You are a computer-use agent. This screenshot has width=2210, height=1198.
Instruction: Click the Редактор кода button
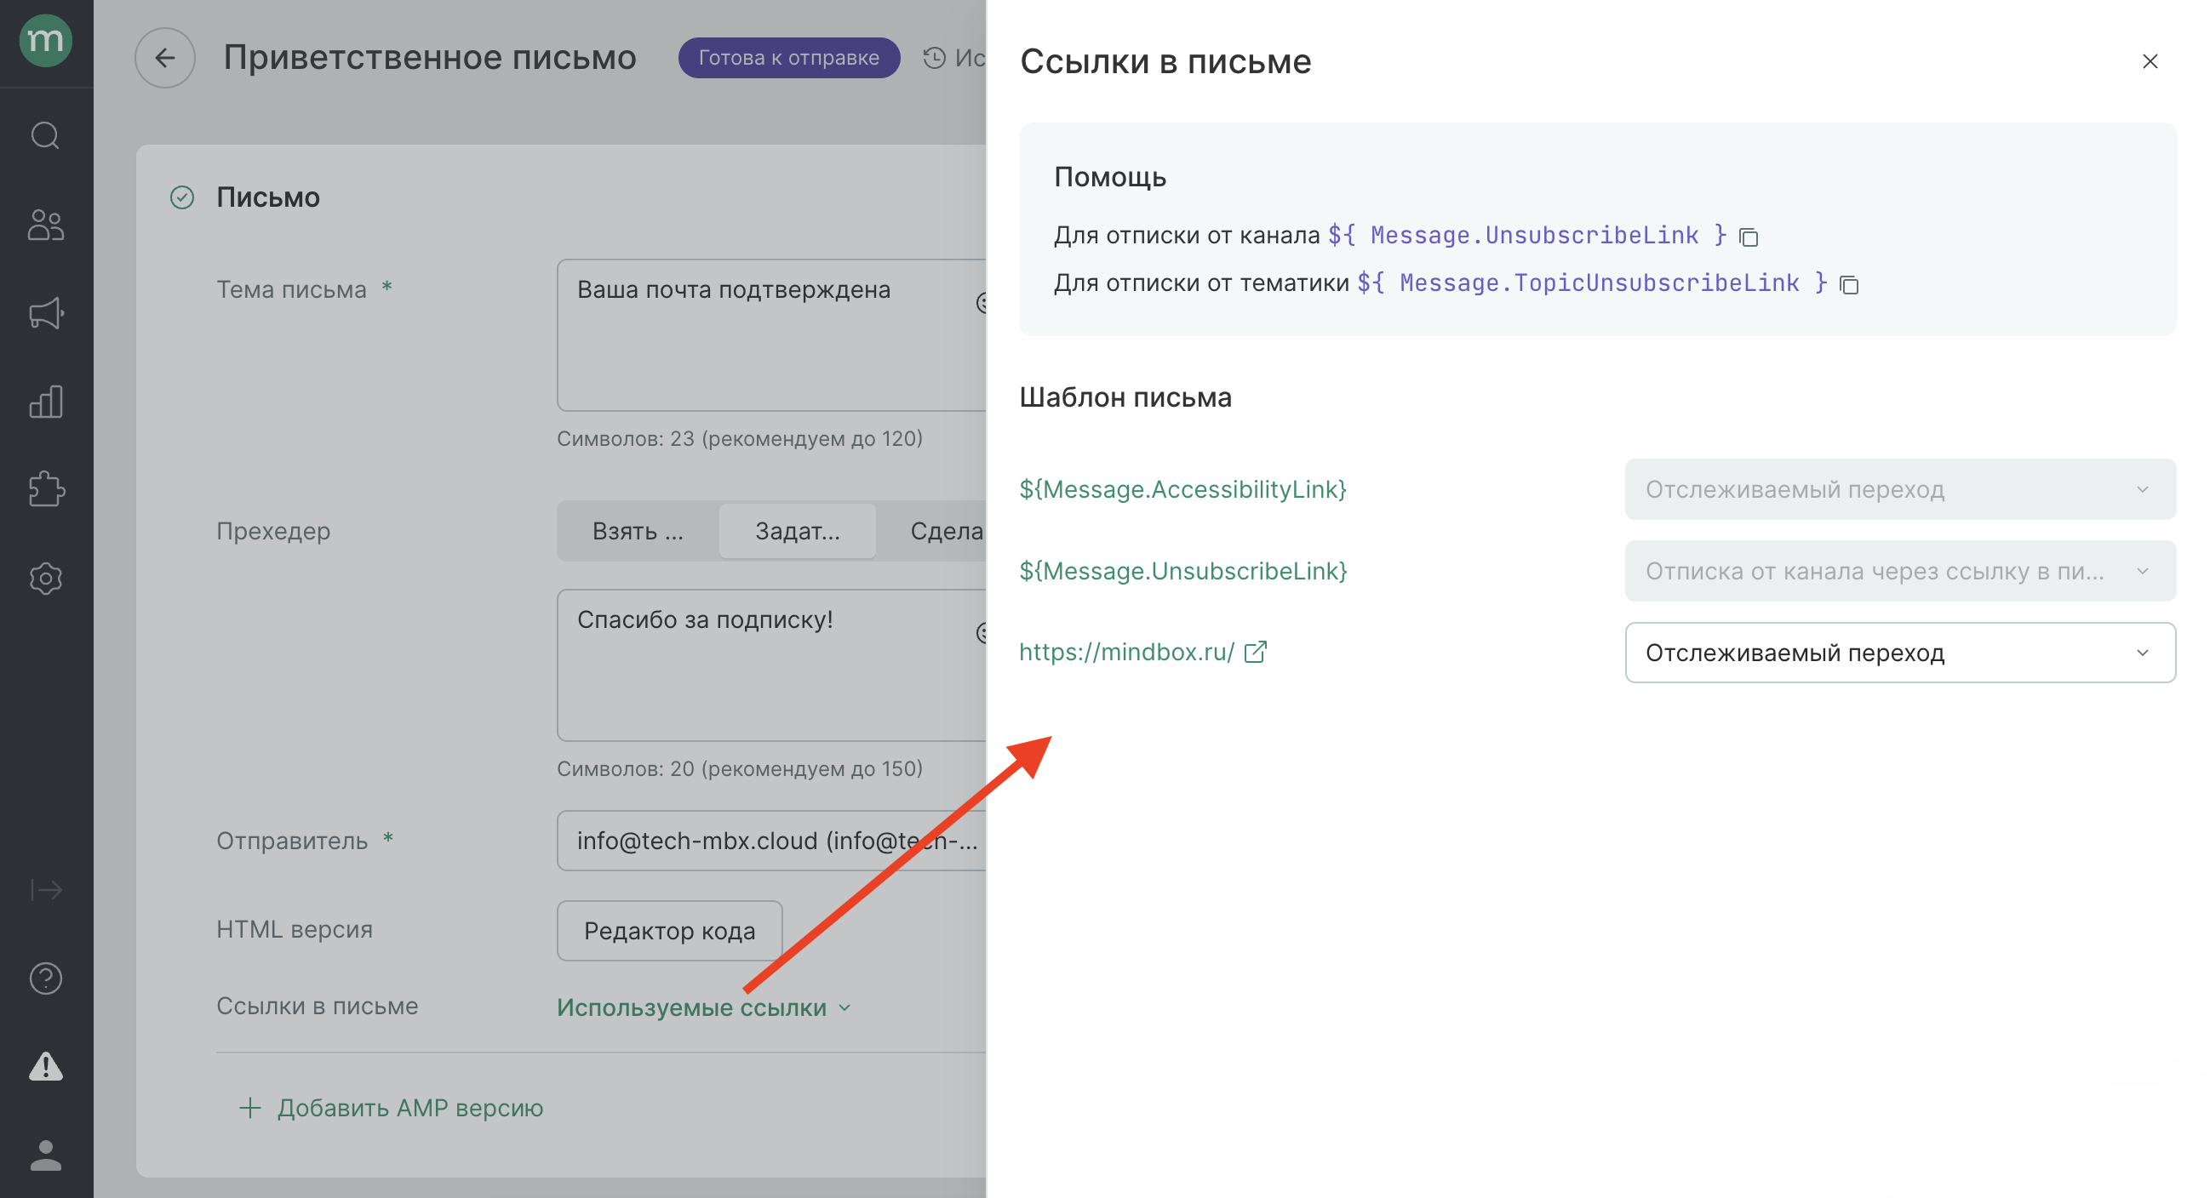(669, 931)
